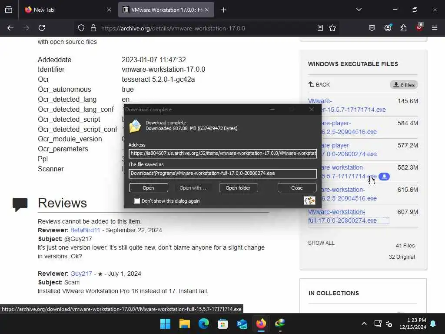The width and height of the screenshot is (445, 334).
Task: Show hidden system tray icons chevron
Action: pos(364,324)
